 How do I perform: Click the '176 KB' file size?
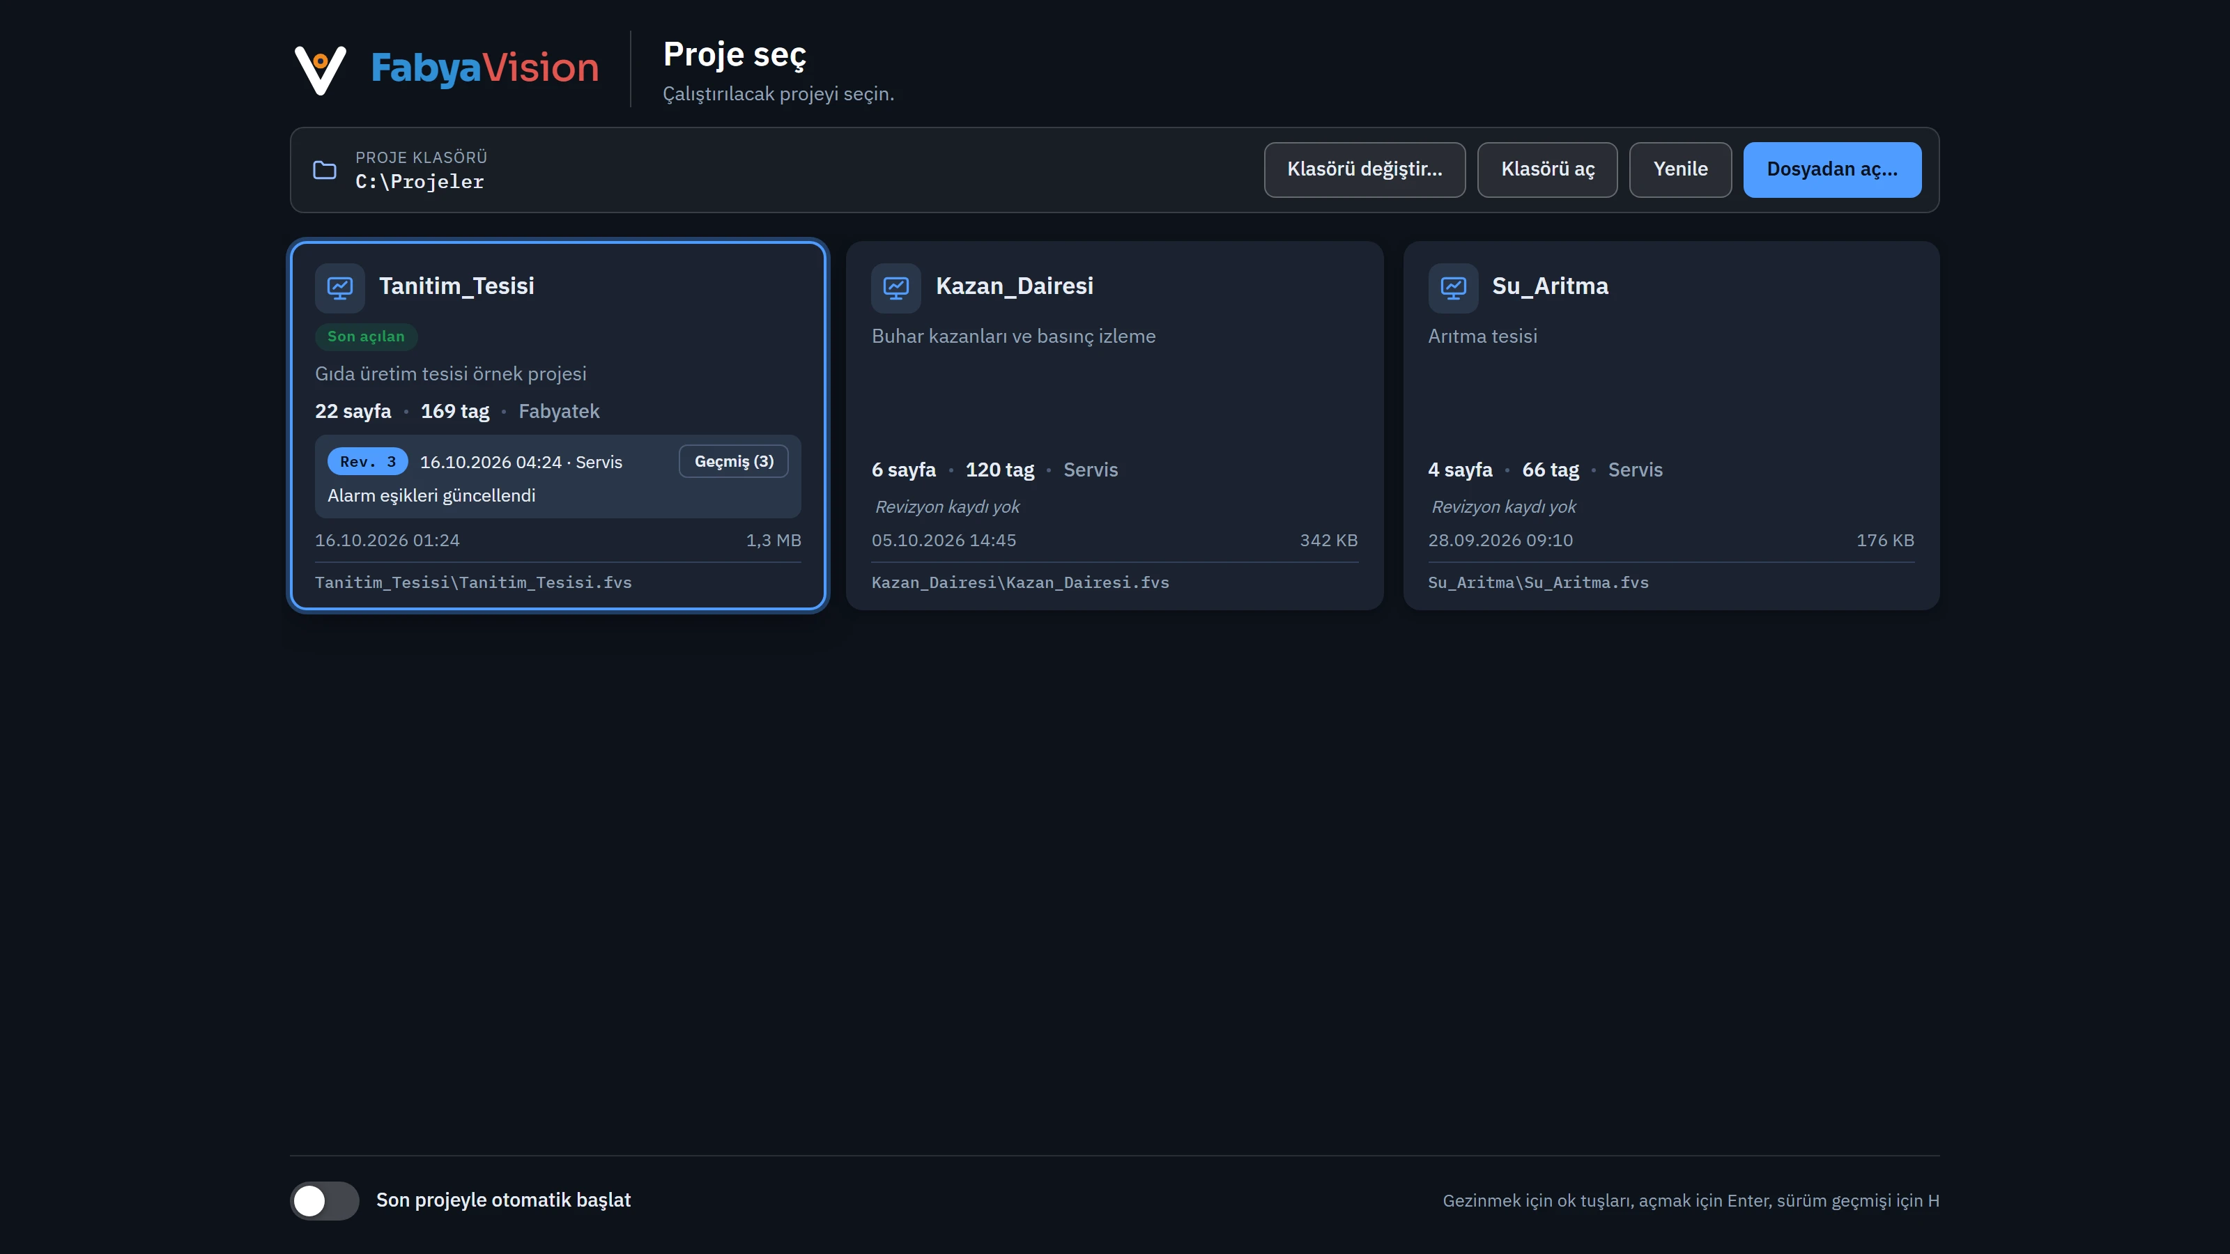pos(1886,541)
